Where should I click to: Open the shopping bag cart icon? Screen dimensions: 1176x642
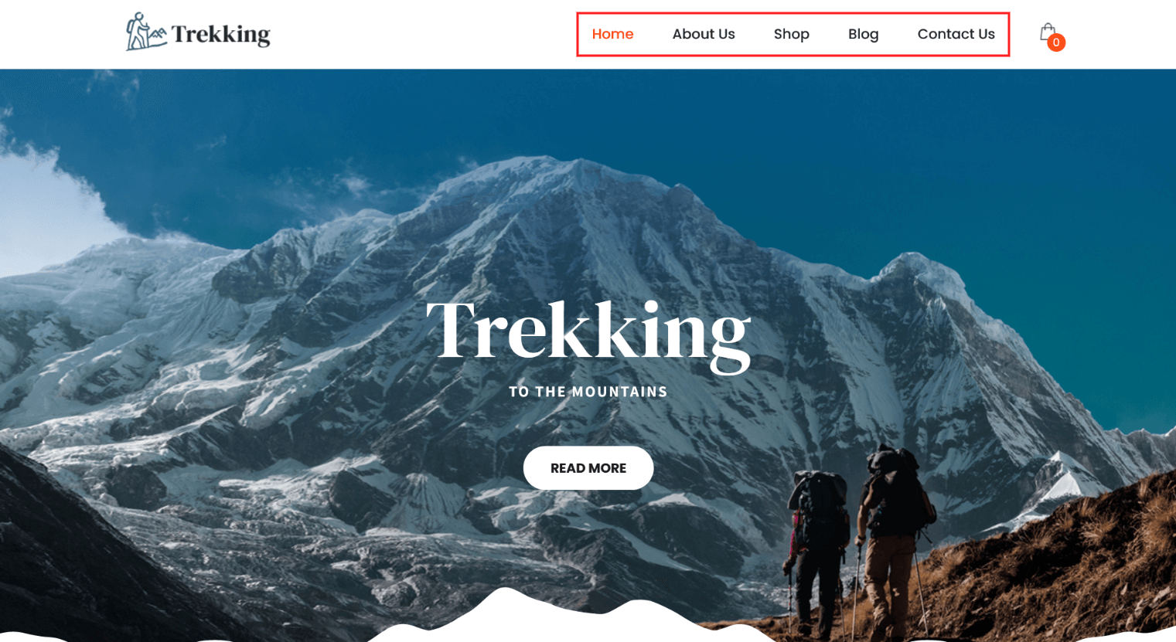(1048, 32)
